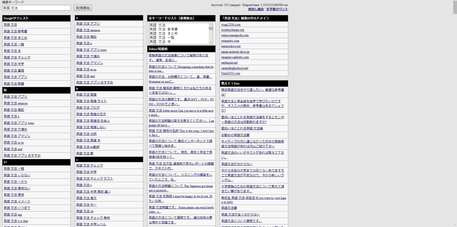Open the 英語 文法 長文 link
Viewport: 457px width, 227px height.
(x=86, y=198)
